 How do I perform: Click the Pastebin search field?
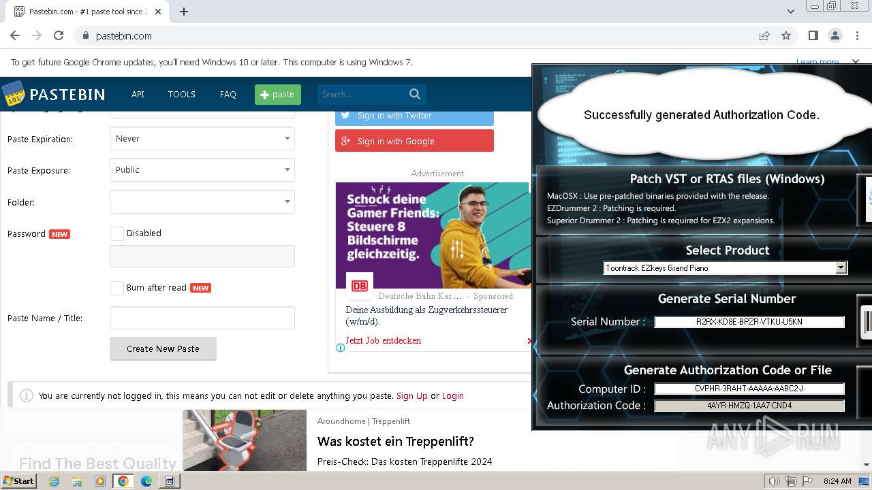[x=362, y=94]
